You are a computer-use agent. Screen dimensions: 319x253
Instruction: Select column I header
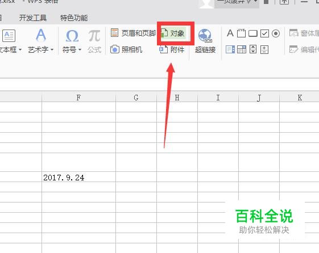click(218, 98)
